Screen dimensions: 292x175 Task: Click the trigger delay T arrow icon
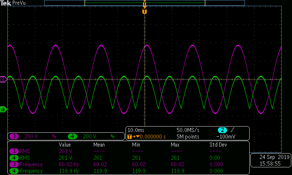[131, 137]
